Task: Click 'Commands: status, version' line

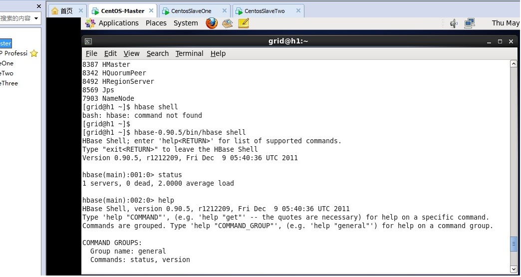Action: (140, 260)
